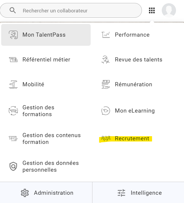Open the Intelligence section

point(139,193)
